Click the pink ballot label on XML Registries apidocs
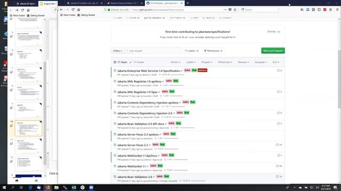The image size is (341, 191). [x=169, y=81]
